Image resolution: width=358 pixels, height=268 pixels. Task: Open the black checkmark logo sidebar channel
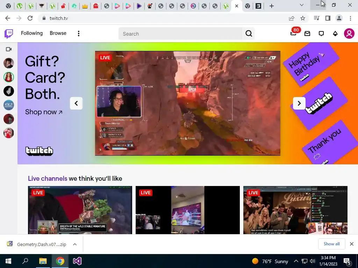point(9,91)
